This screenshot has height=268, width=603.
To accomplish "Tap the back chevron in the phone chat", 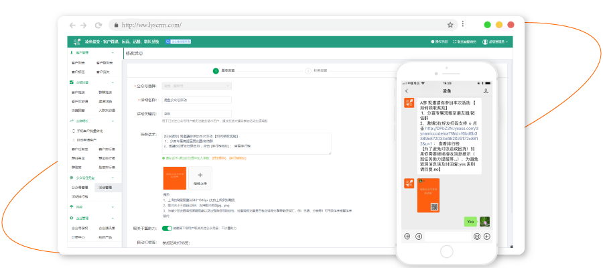I will pyautogui.click(x=406, y=90).
